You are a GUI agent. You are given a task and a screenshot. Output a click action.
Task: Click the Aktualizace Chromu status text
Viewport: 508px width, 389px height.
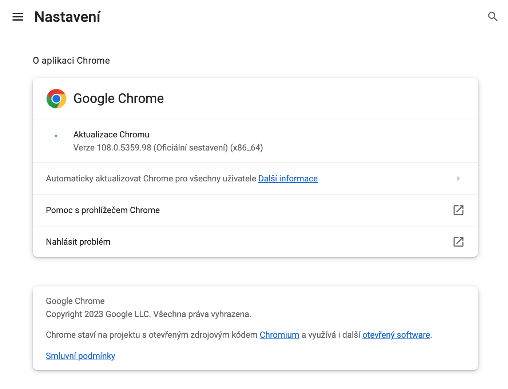(111, 135)
